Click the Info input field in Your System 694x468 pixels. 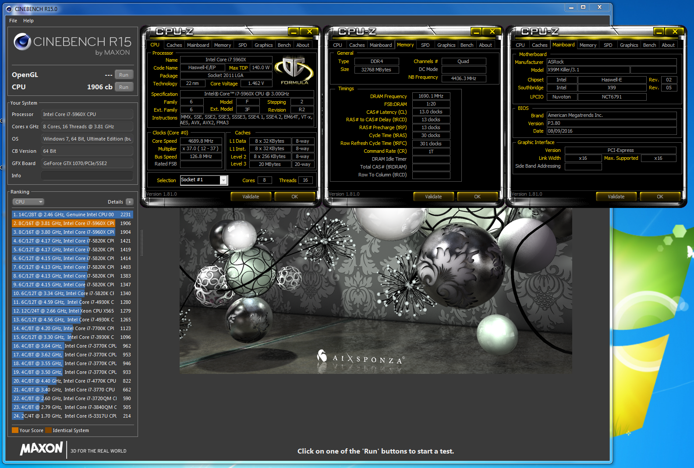(87, 176)
